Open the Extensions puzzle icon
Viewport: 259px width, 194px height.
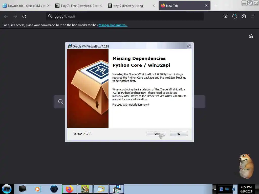(x=244, y=16)
